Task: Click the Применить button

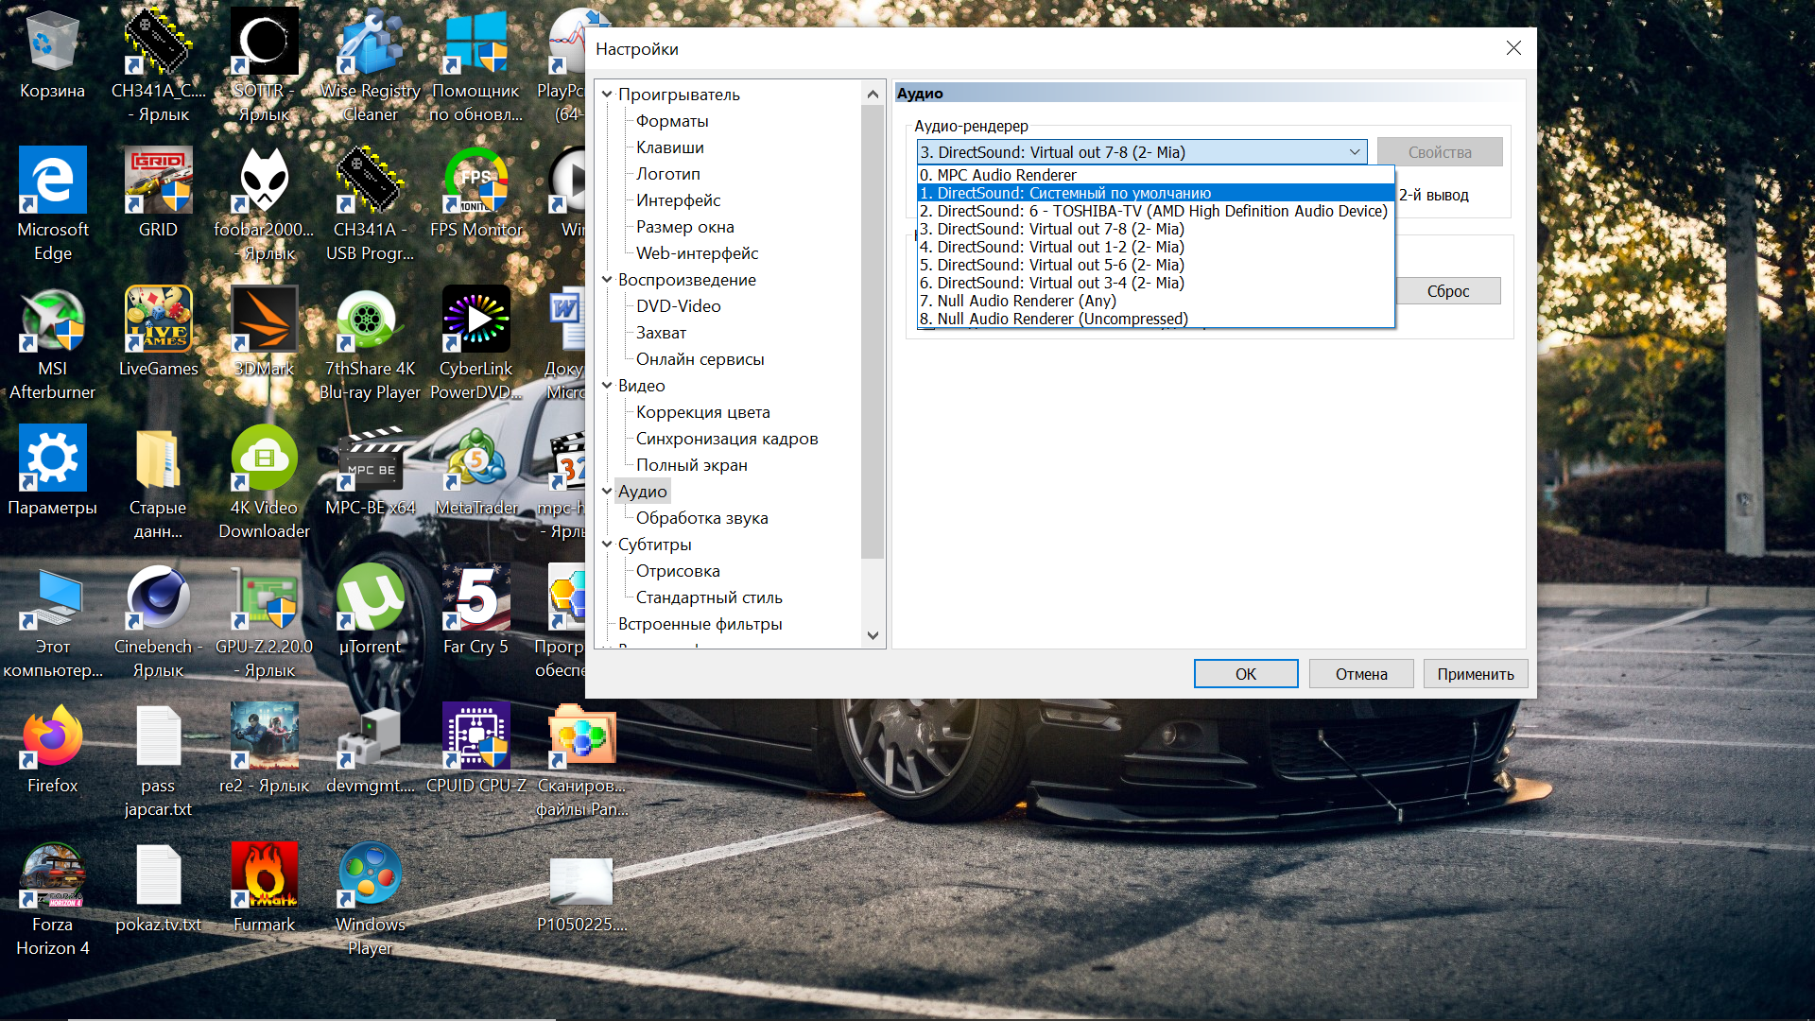Action: tap(1475, 674)
